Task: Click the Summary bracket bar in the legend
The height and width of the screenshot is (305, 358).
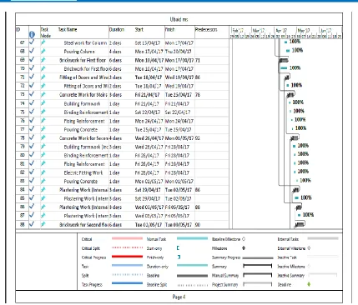Action: (257, 266)
